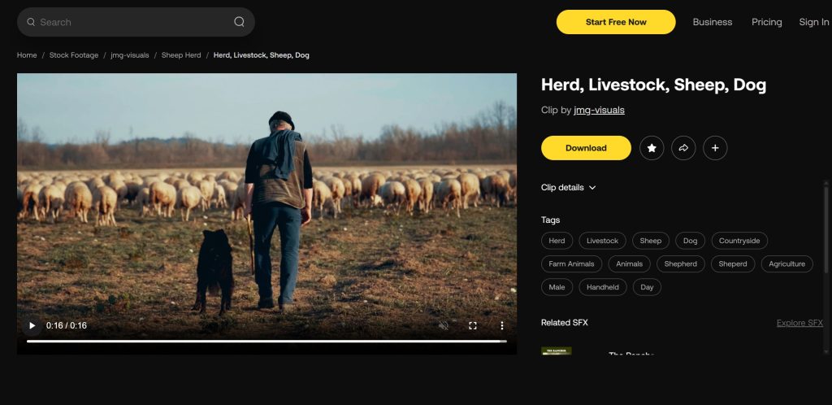The height and width of the screenshot is (405, 832).
Task: Click the plus icon to add to a collection
Action: pyautogui.click(x=715, y=148)
